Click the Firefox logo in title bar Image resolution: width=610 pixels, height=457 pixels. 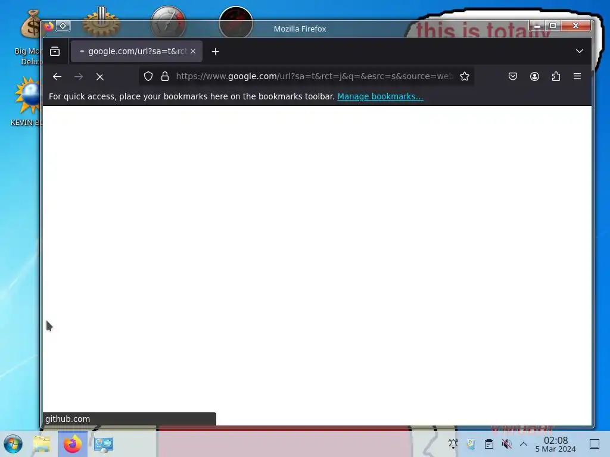pos(49,26)
